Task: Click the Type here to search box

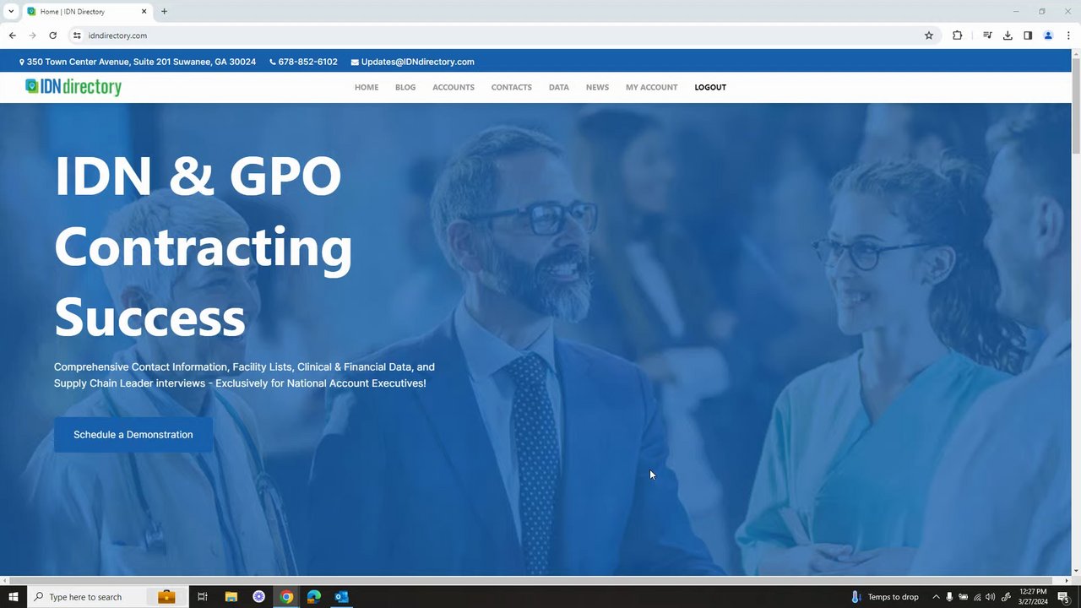Action: 107,597
